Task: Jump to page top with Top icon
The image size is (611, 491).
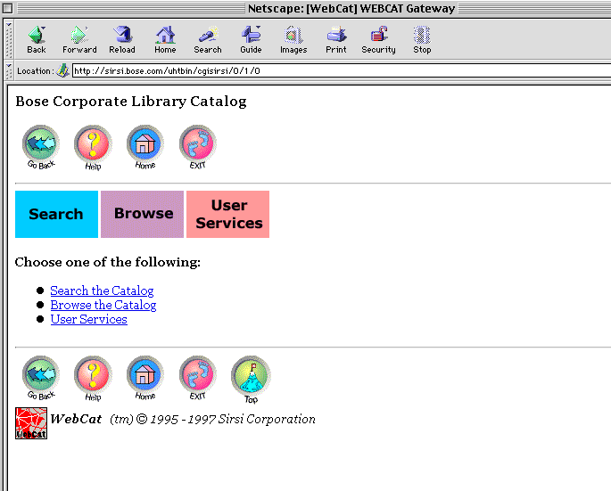Action: [251, 378]
